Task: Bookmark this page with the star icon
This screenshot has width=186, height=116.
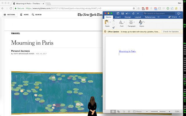Action: point(134,8)
